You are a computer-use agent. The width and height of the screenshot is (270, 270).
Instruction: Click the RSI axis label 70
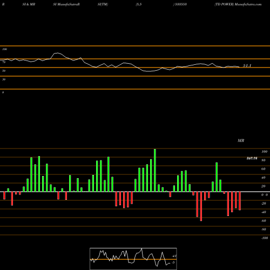[x=4, y=62]
